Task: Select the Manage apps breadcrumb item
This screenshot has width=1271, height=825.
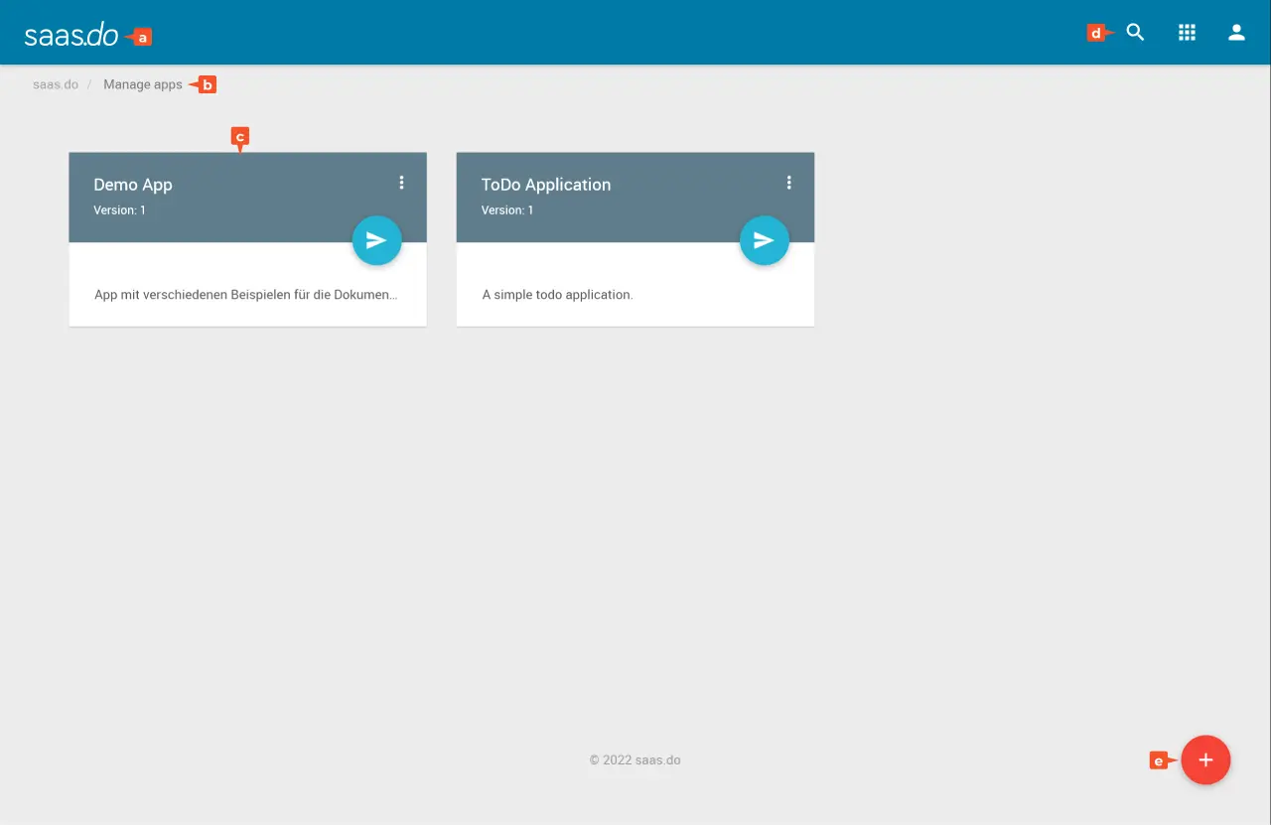Action: coord(143,85)
